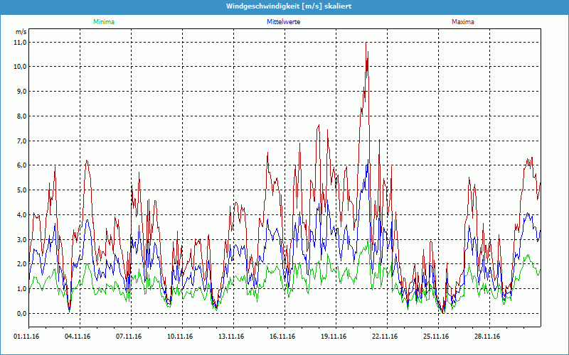Click the 07.11.16 date on the x-axis
This screenshot has width=569, height=355.
pos(129,337)
